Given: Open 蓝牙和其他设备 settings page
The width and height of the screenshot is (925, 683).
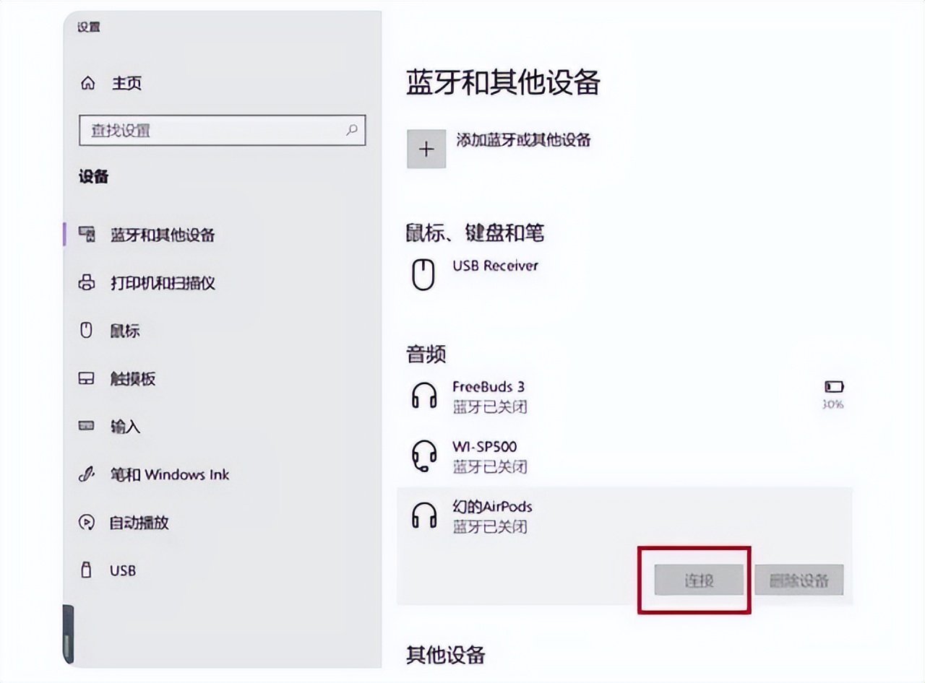Looking at the screenshot, I should 162,235.
